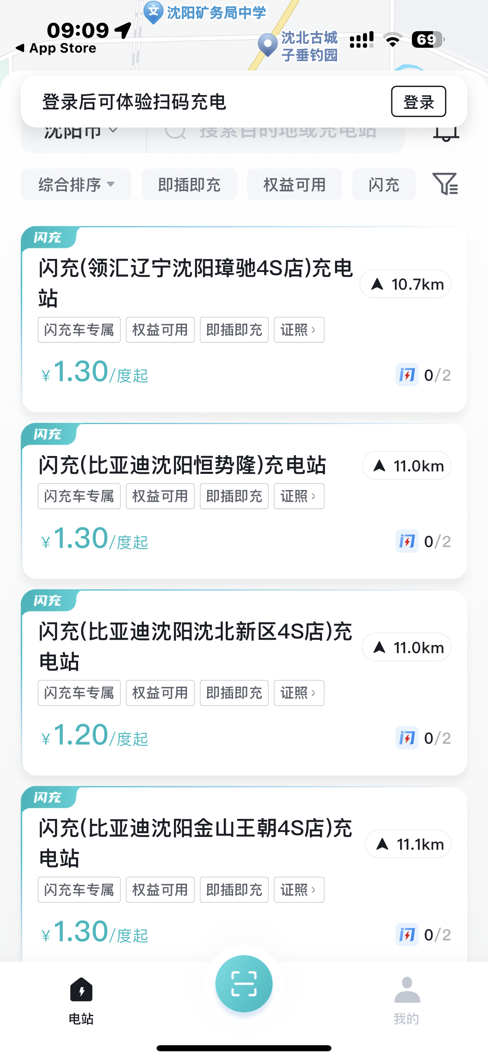Toggle the 权益可用 filter chip

pos(294,185)
